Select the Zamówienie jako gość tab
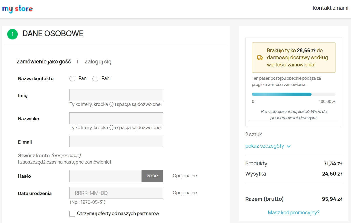The height and width of the screenshot is (223, 351). pos(44,61)
